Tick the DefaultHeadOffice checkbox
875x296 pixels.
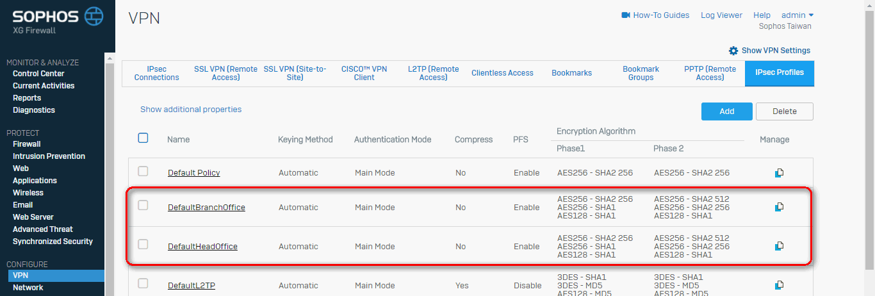tap(143, 244)
